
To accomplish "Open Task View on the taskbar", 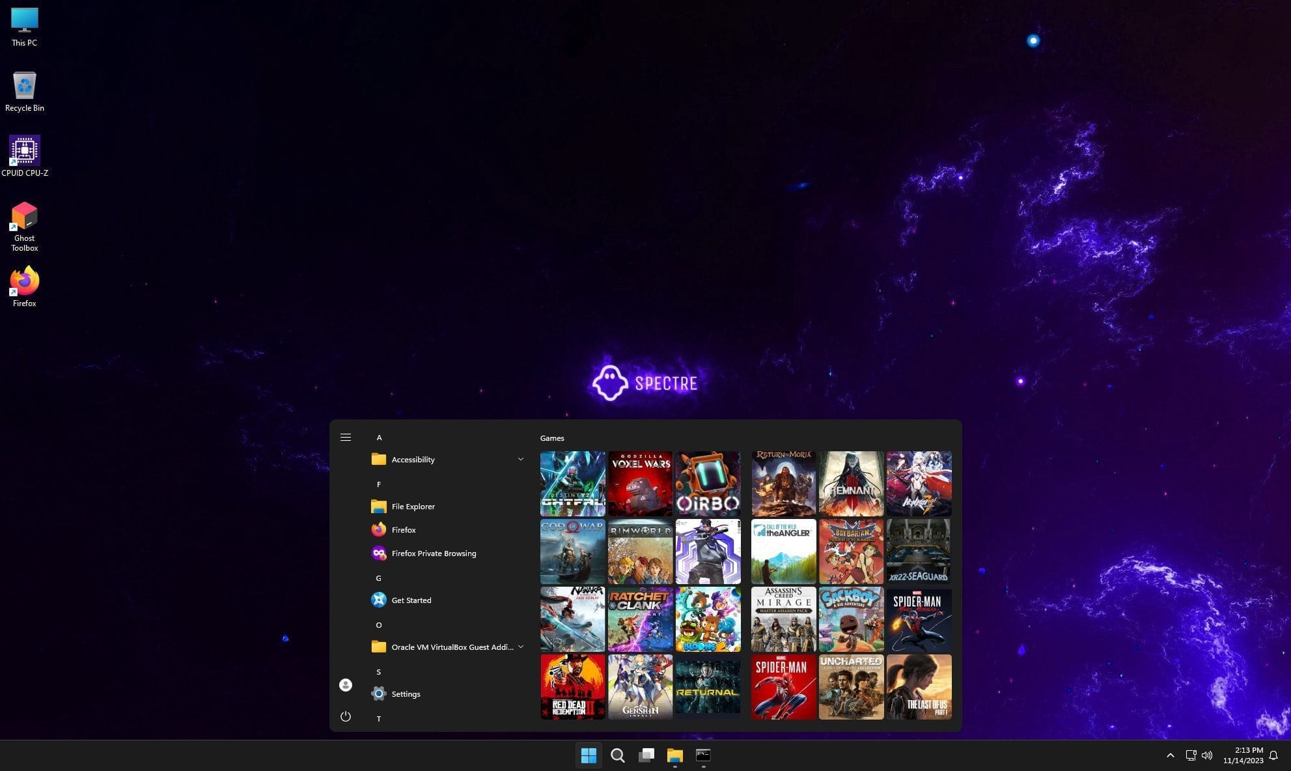I will click(646, 755).
